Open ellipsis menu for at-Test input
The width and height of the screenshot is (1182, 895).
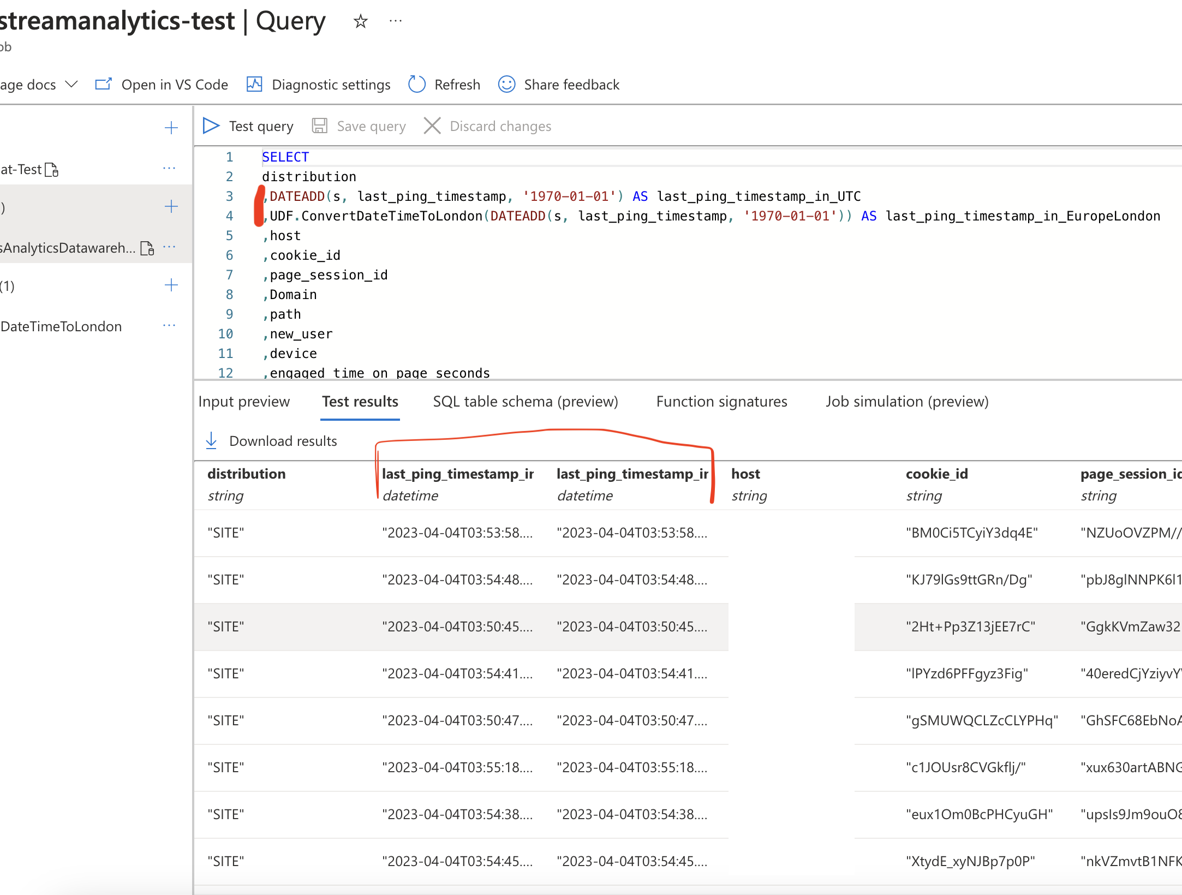point(169,169)
